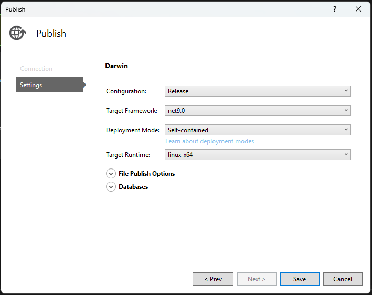Click the Target Framework field label
Viewport: 372px width, 295px height.
tap(131, 111)
